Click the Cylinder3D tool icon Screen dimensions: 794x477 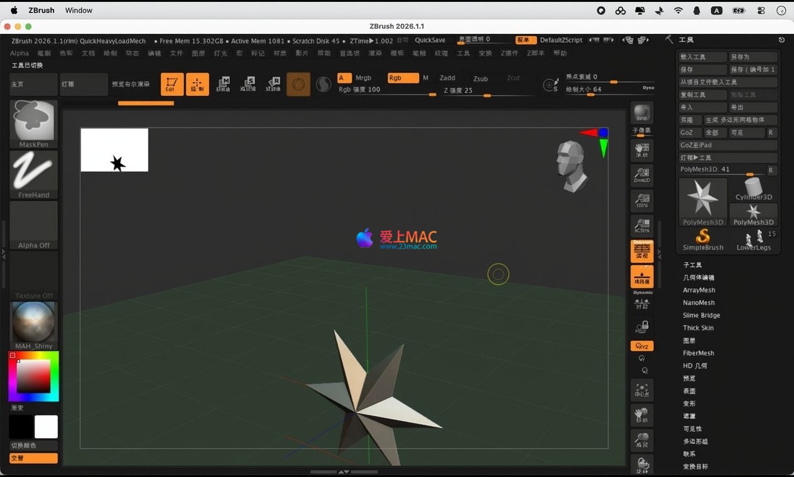tap(753, 189)
